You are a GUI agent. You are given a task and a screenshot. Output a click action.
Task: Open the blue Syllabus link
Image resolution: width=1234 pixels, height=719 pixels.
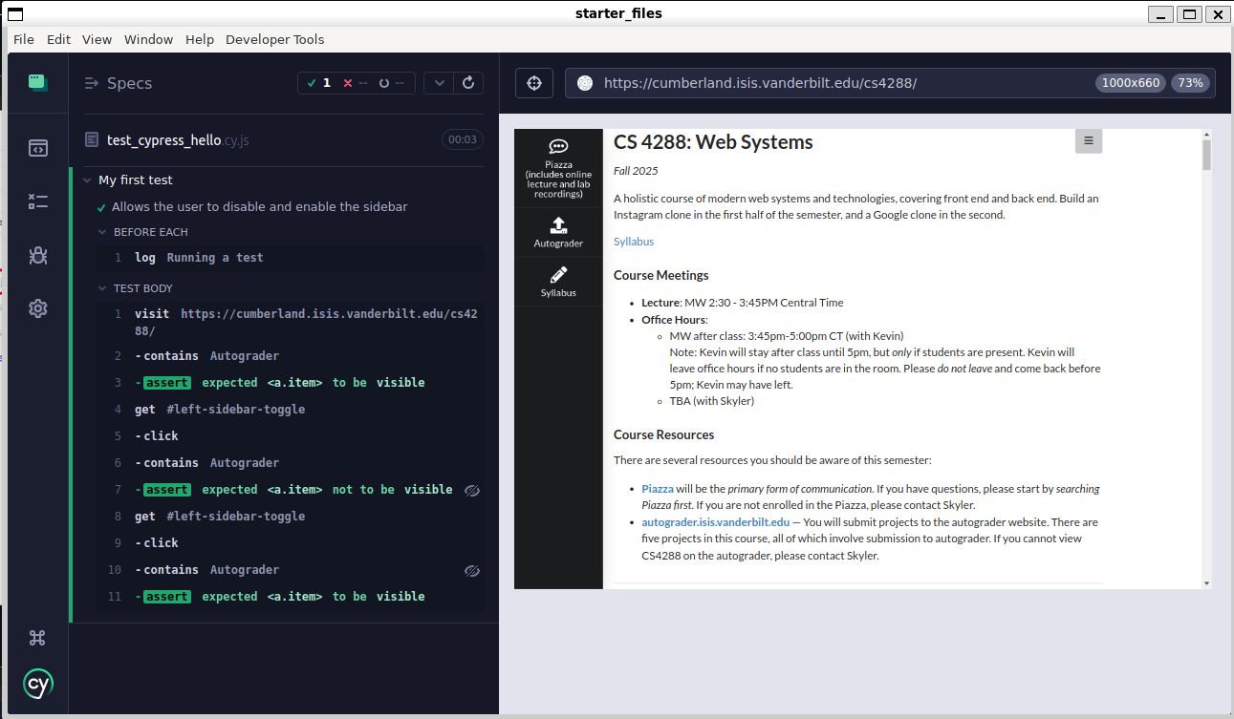(x=634, y=242)
